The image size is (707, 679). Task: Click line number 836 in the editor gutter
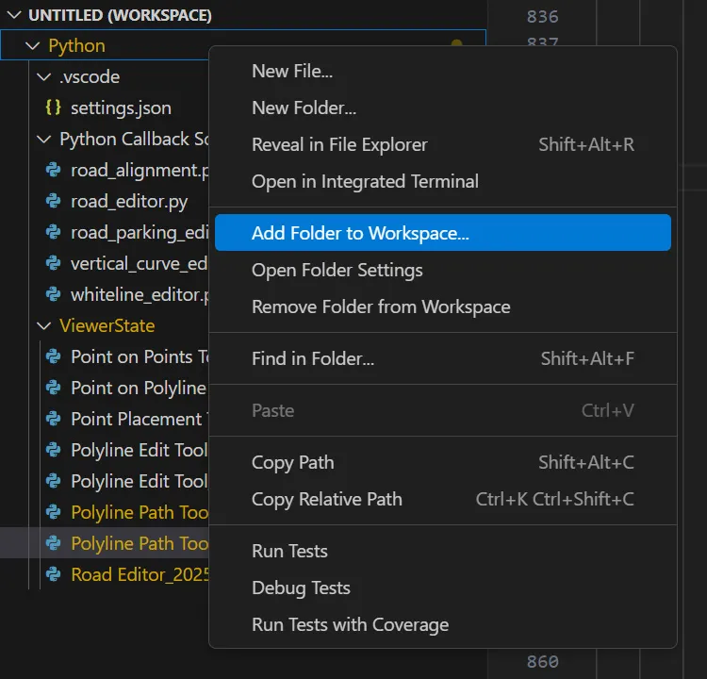tap(542, 17)
